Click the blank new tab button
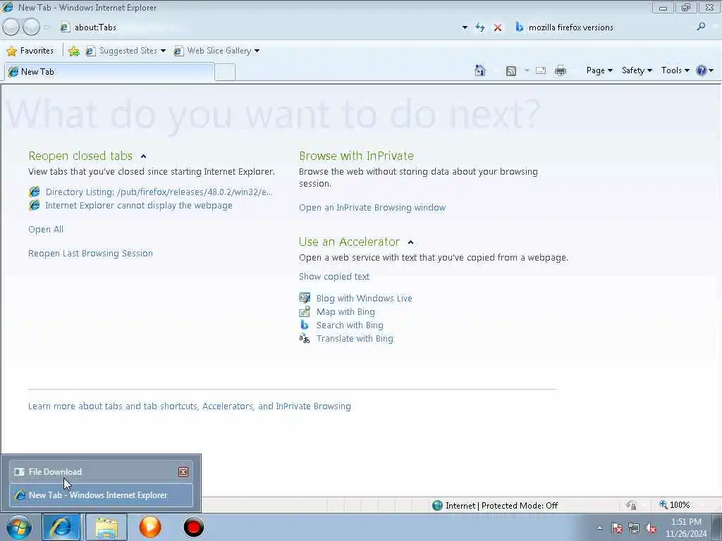This screenshot has width=722, height=541. pos(225,73)
